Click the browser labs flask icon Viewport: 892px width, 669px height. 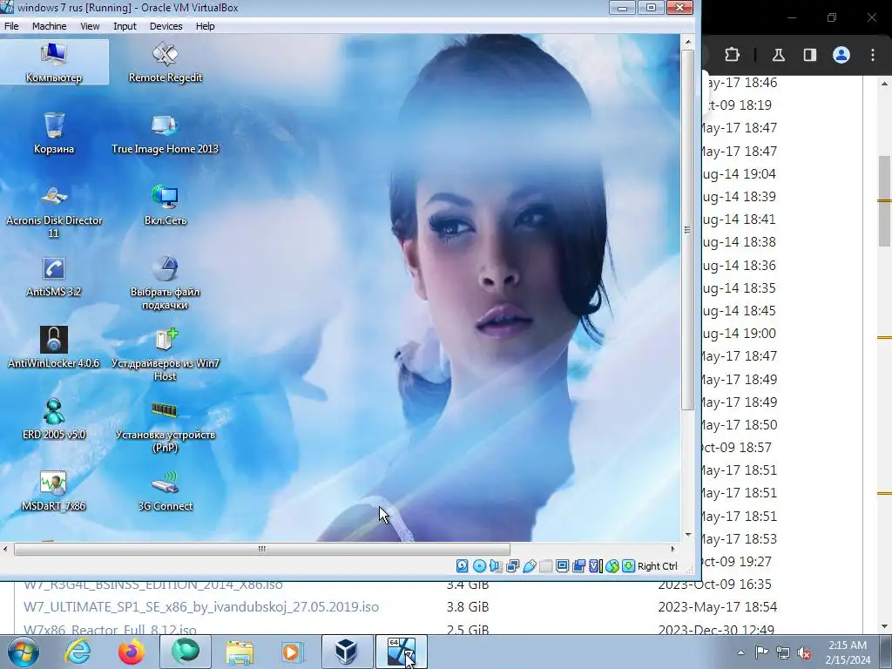pos(778,55)
